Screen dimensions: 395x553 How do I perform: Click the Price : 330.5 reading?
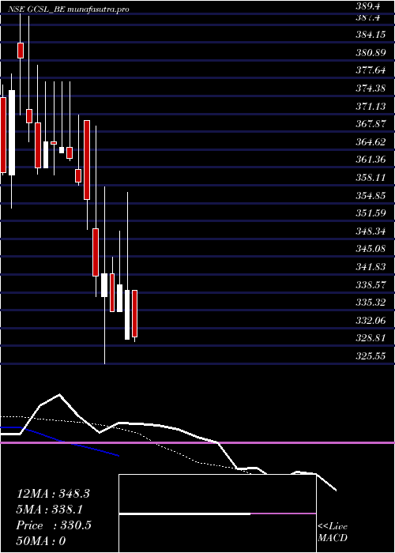click(54, 525)
